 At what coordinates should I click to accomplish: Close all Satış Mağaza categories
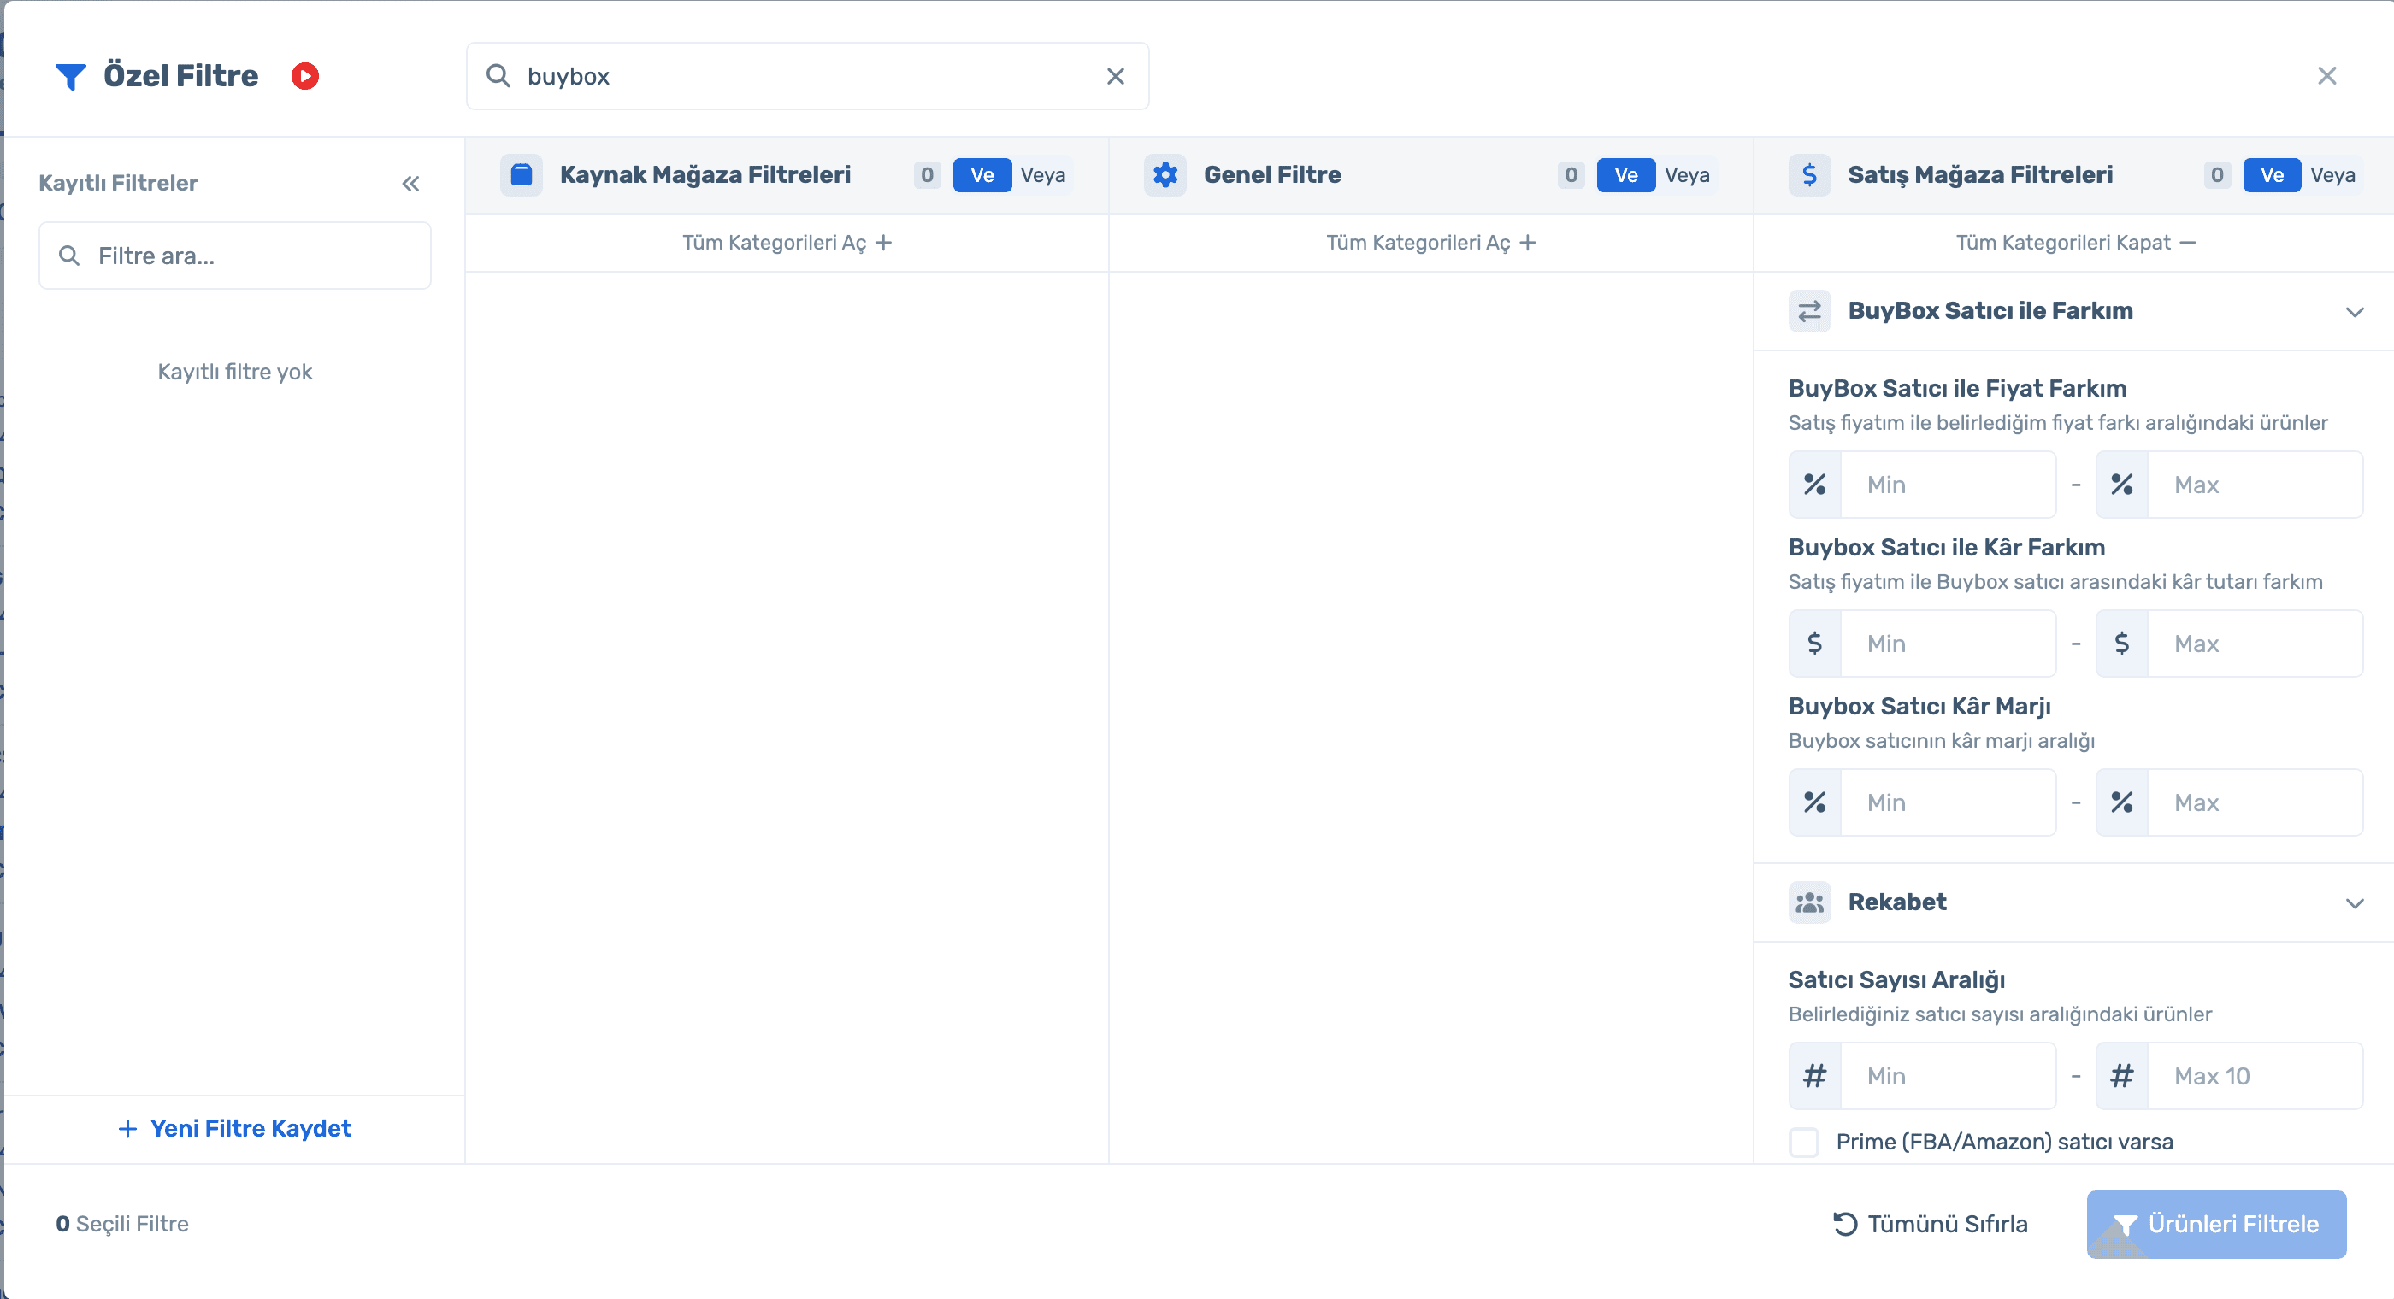(x=2074, y=243)
